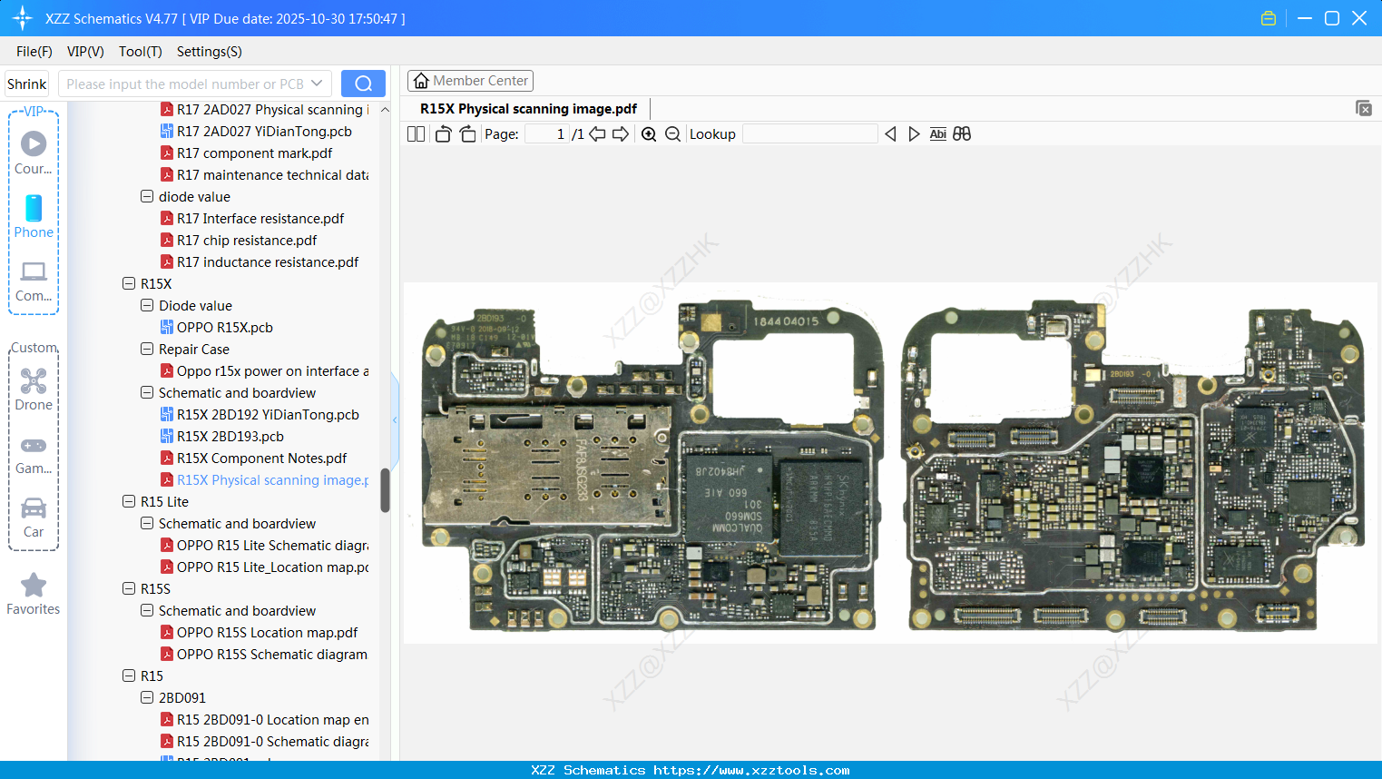Collapse the R15 node
1382x779 pixels.
(129, 675)
